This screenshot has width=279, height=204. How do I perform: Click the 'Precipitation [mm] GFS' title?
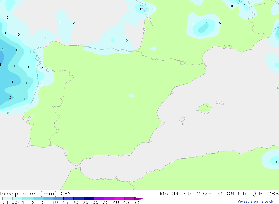pyautogui.click(x=36, y=194)
